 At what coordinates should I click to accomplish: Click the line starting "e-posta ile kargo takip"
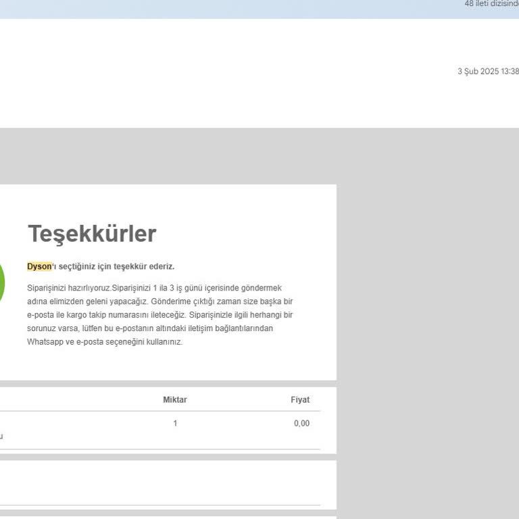(160, 315)
